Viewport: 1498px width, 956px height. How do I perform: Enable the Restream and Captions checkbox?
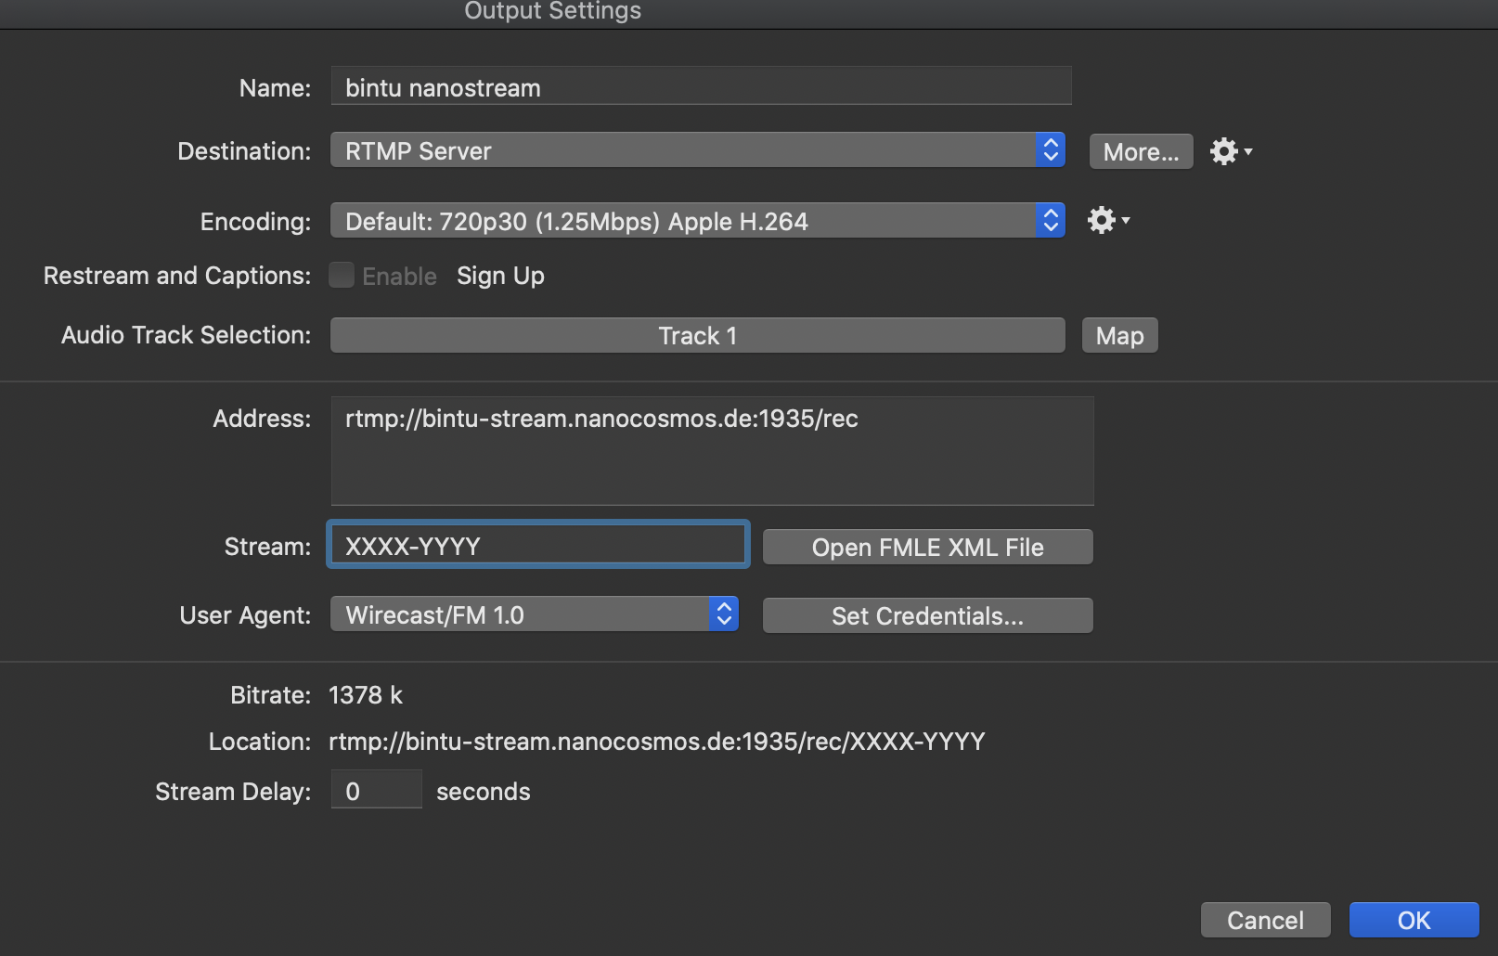point(342,276)
